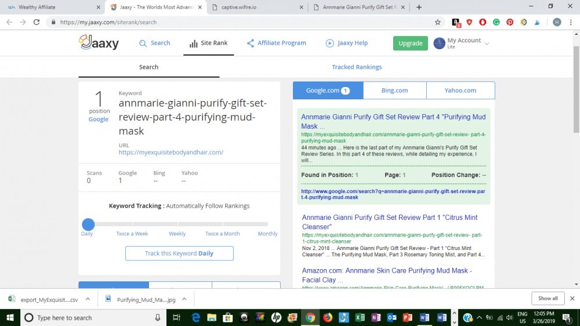Switch to the Yahoo.com results tab
580x326 pixels.
pos(461,90)
